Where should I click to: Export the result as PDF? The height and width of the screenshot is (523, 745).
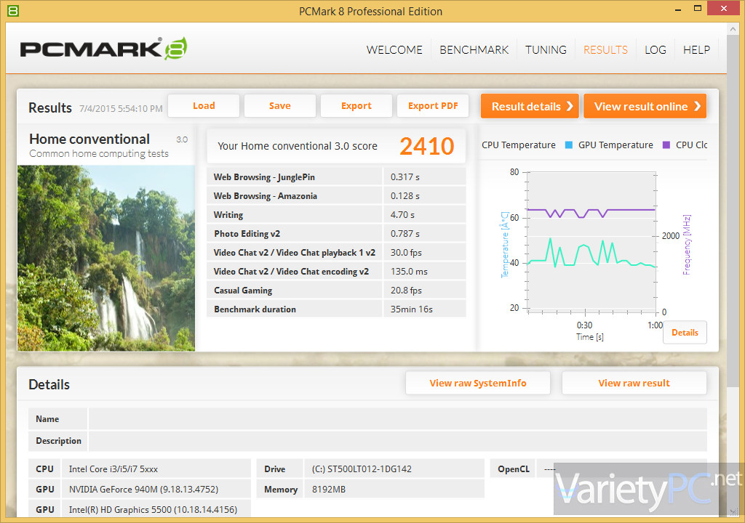point(433,106)
